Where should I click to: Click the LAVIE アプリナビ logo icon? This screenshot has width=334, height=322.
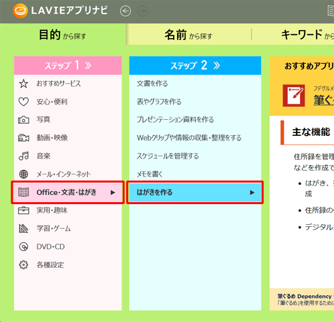20,11
